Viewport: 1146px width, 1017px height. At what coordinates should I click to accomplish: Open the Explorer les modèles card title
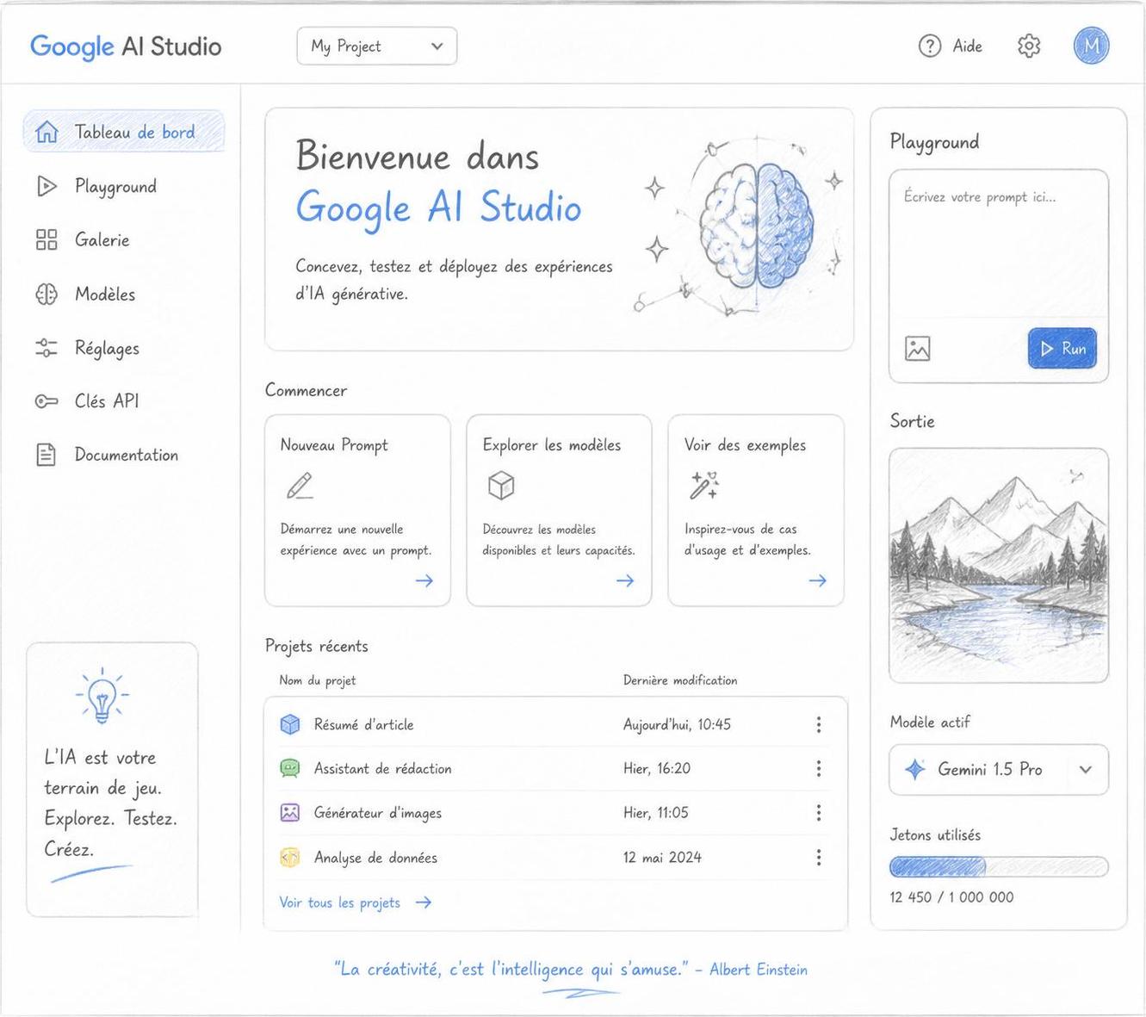(x=552, y=445)
